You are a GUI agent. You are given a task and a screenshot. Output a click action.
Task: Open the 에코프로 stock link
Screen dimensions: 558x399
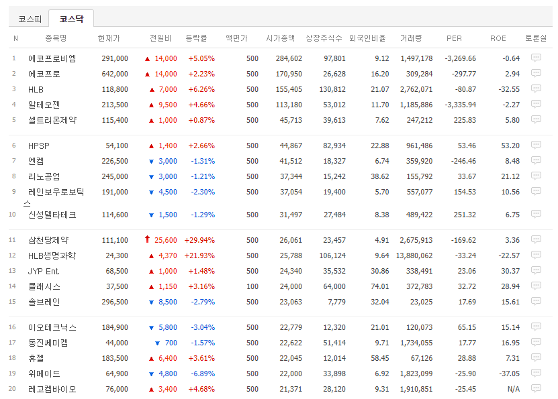coord(44,74)
